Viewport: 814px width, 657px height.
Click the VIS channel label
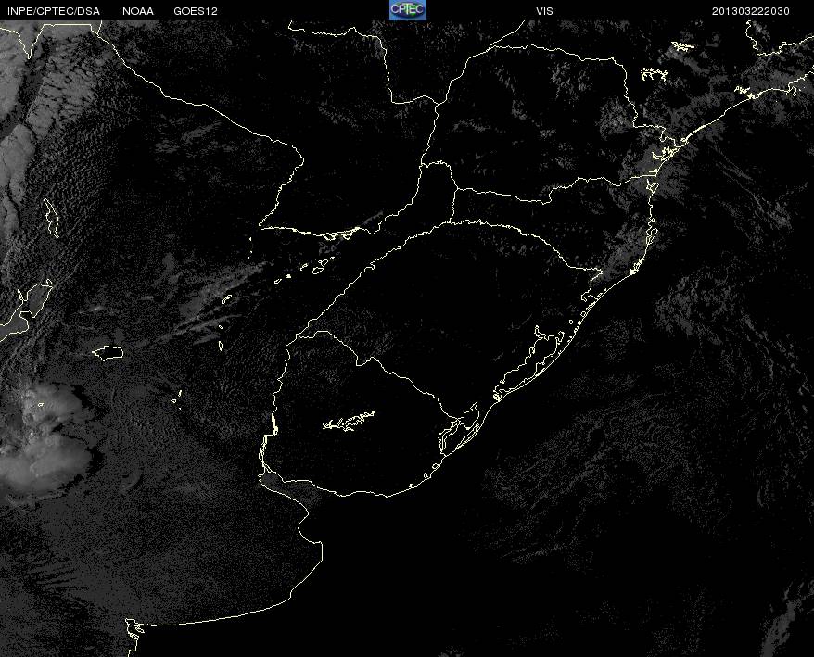544,11
